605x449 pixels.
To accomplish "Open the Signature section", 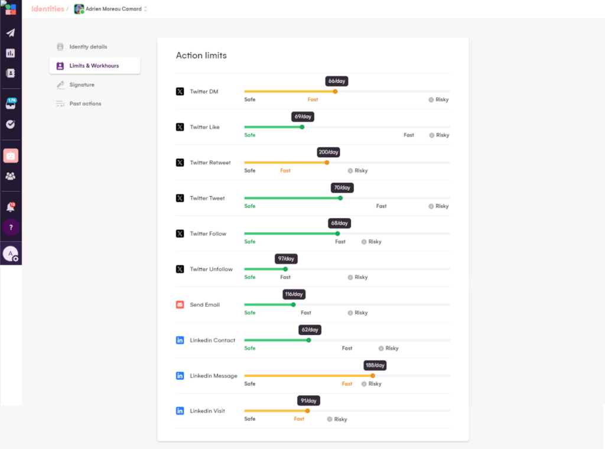I will click(x=82, y=84).
